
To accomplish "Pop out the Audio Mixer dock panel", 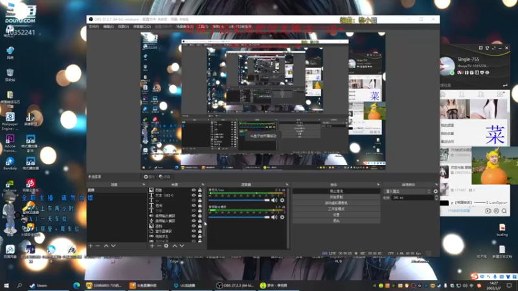I will [x=287, y=184].
